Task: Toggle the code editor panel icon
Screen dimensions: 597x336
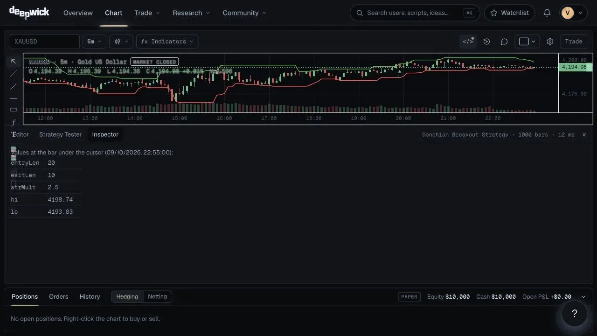Action: click(468, 42)
